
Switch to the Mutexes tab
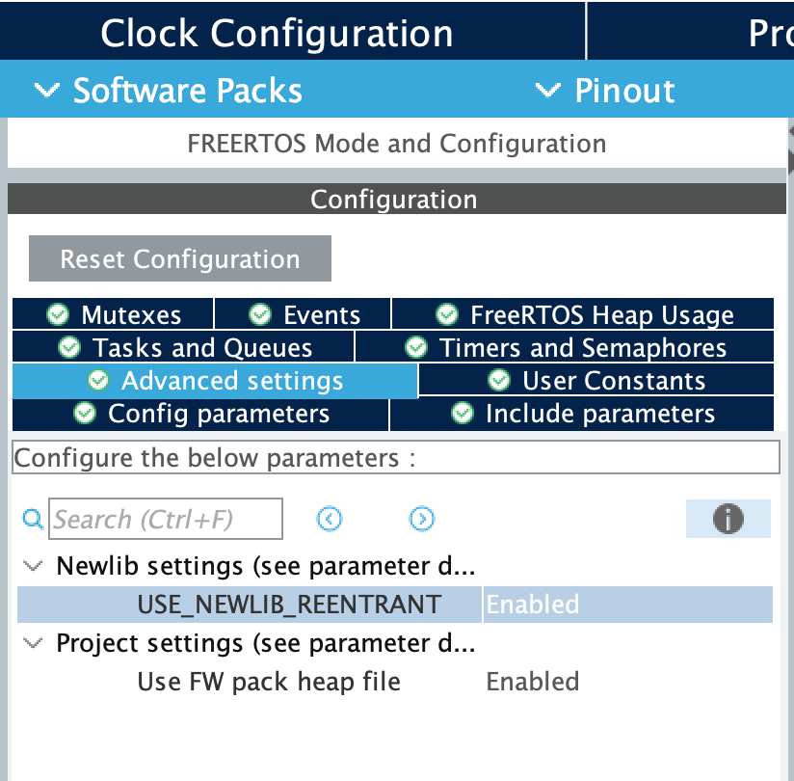pyautogui.click(x=114, y=314)
